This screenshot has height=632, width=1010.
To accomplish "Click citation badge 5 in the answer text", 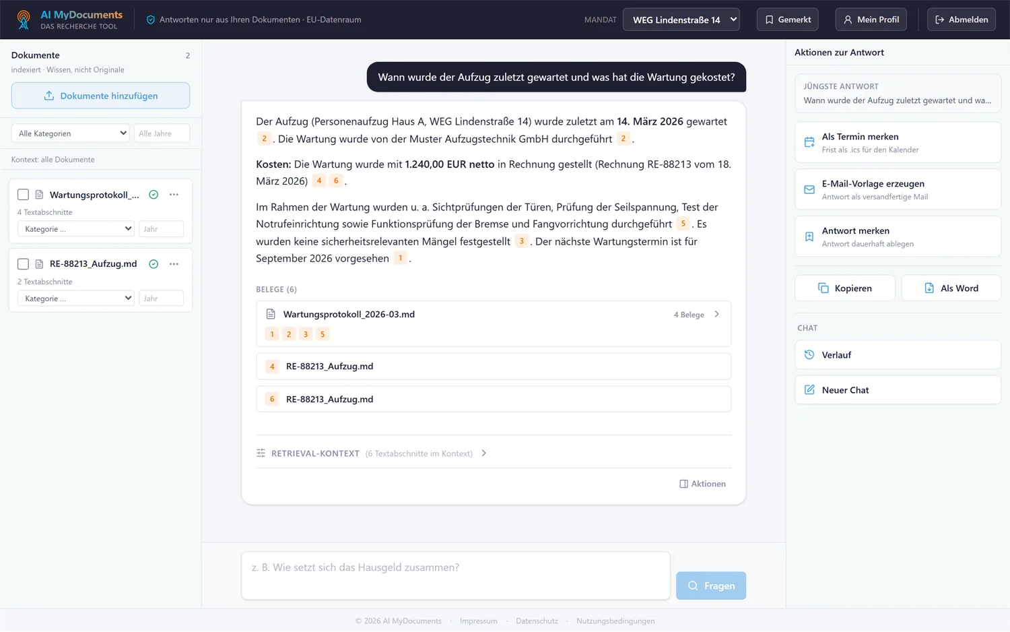I will point(683,224).
